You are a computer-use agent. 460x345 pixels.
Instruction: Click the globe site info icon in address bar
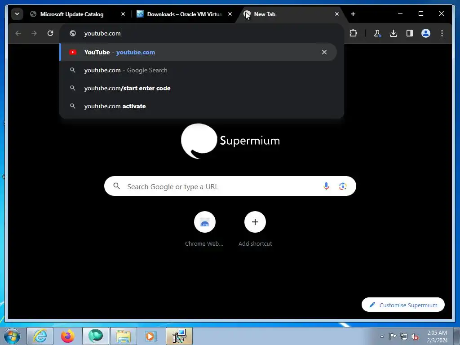pos(73,33)
